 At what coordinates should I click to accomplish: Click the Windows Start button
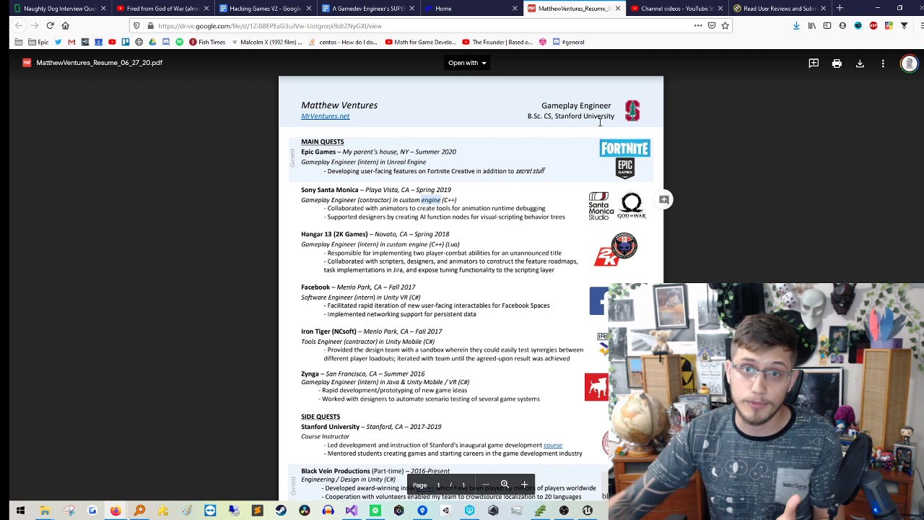[20, 511]
